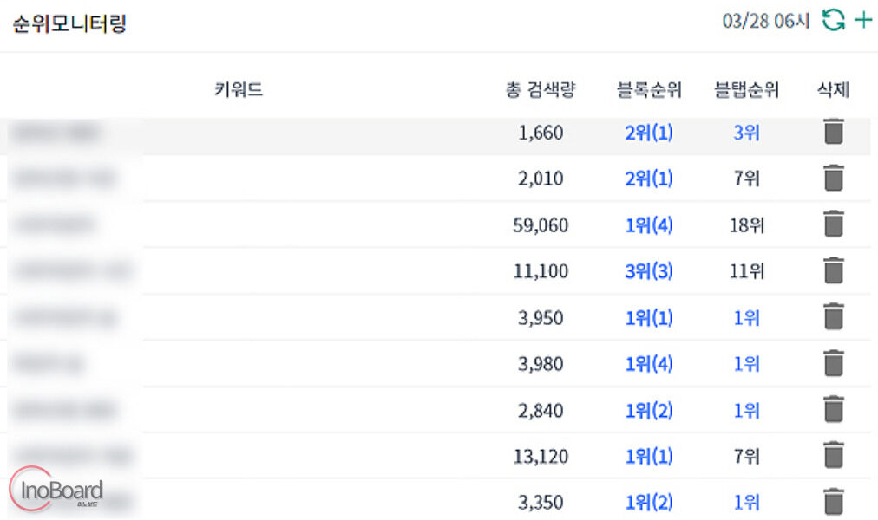
Task: Click 3위 blog tab rank in 1,660 row
Action: coord(746,133)
